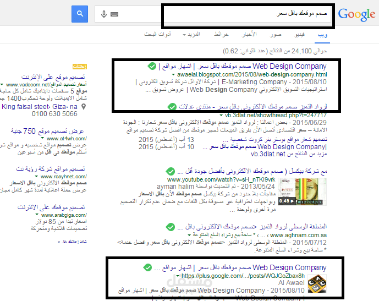
Task: Switch to the خرائط (Maps) tab
Action: tap(221, 35)
